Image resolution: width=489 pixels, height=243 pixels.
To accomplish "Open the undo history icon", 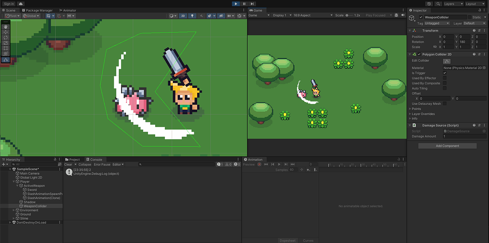I will (428, 4).
